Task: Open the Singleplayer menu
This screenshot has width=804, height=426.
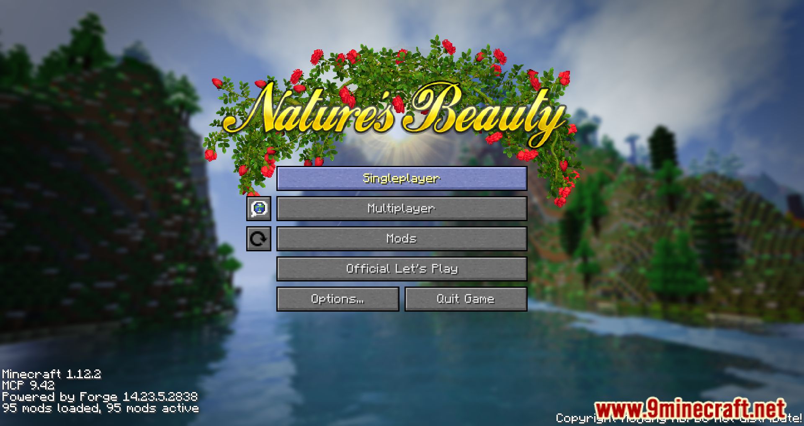Action: click(x=402, y=178)
